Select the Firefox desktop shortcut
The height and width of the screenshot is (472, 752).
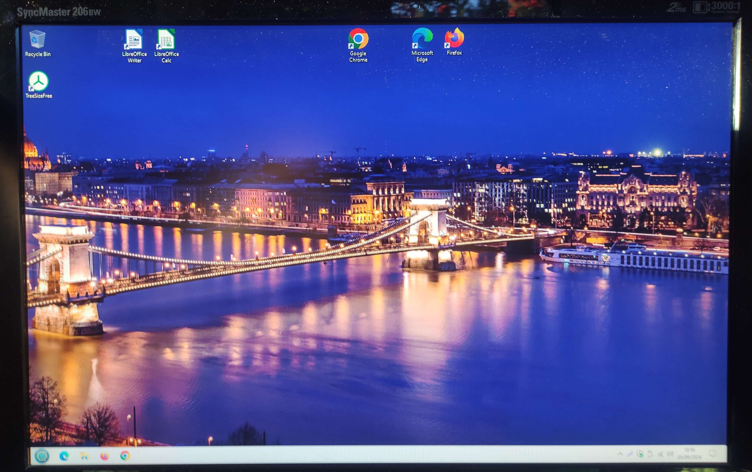454,42
